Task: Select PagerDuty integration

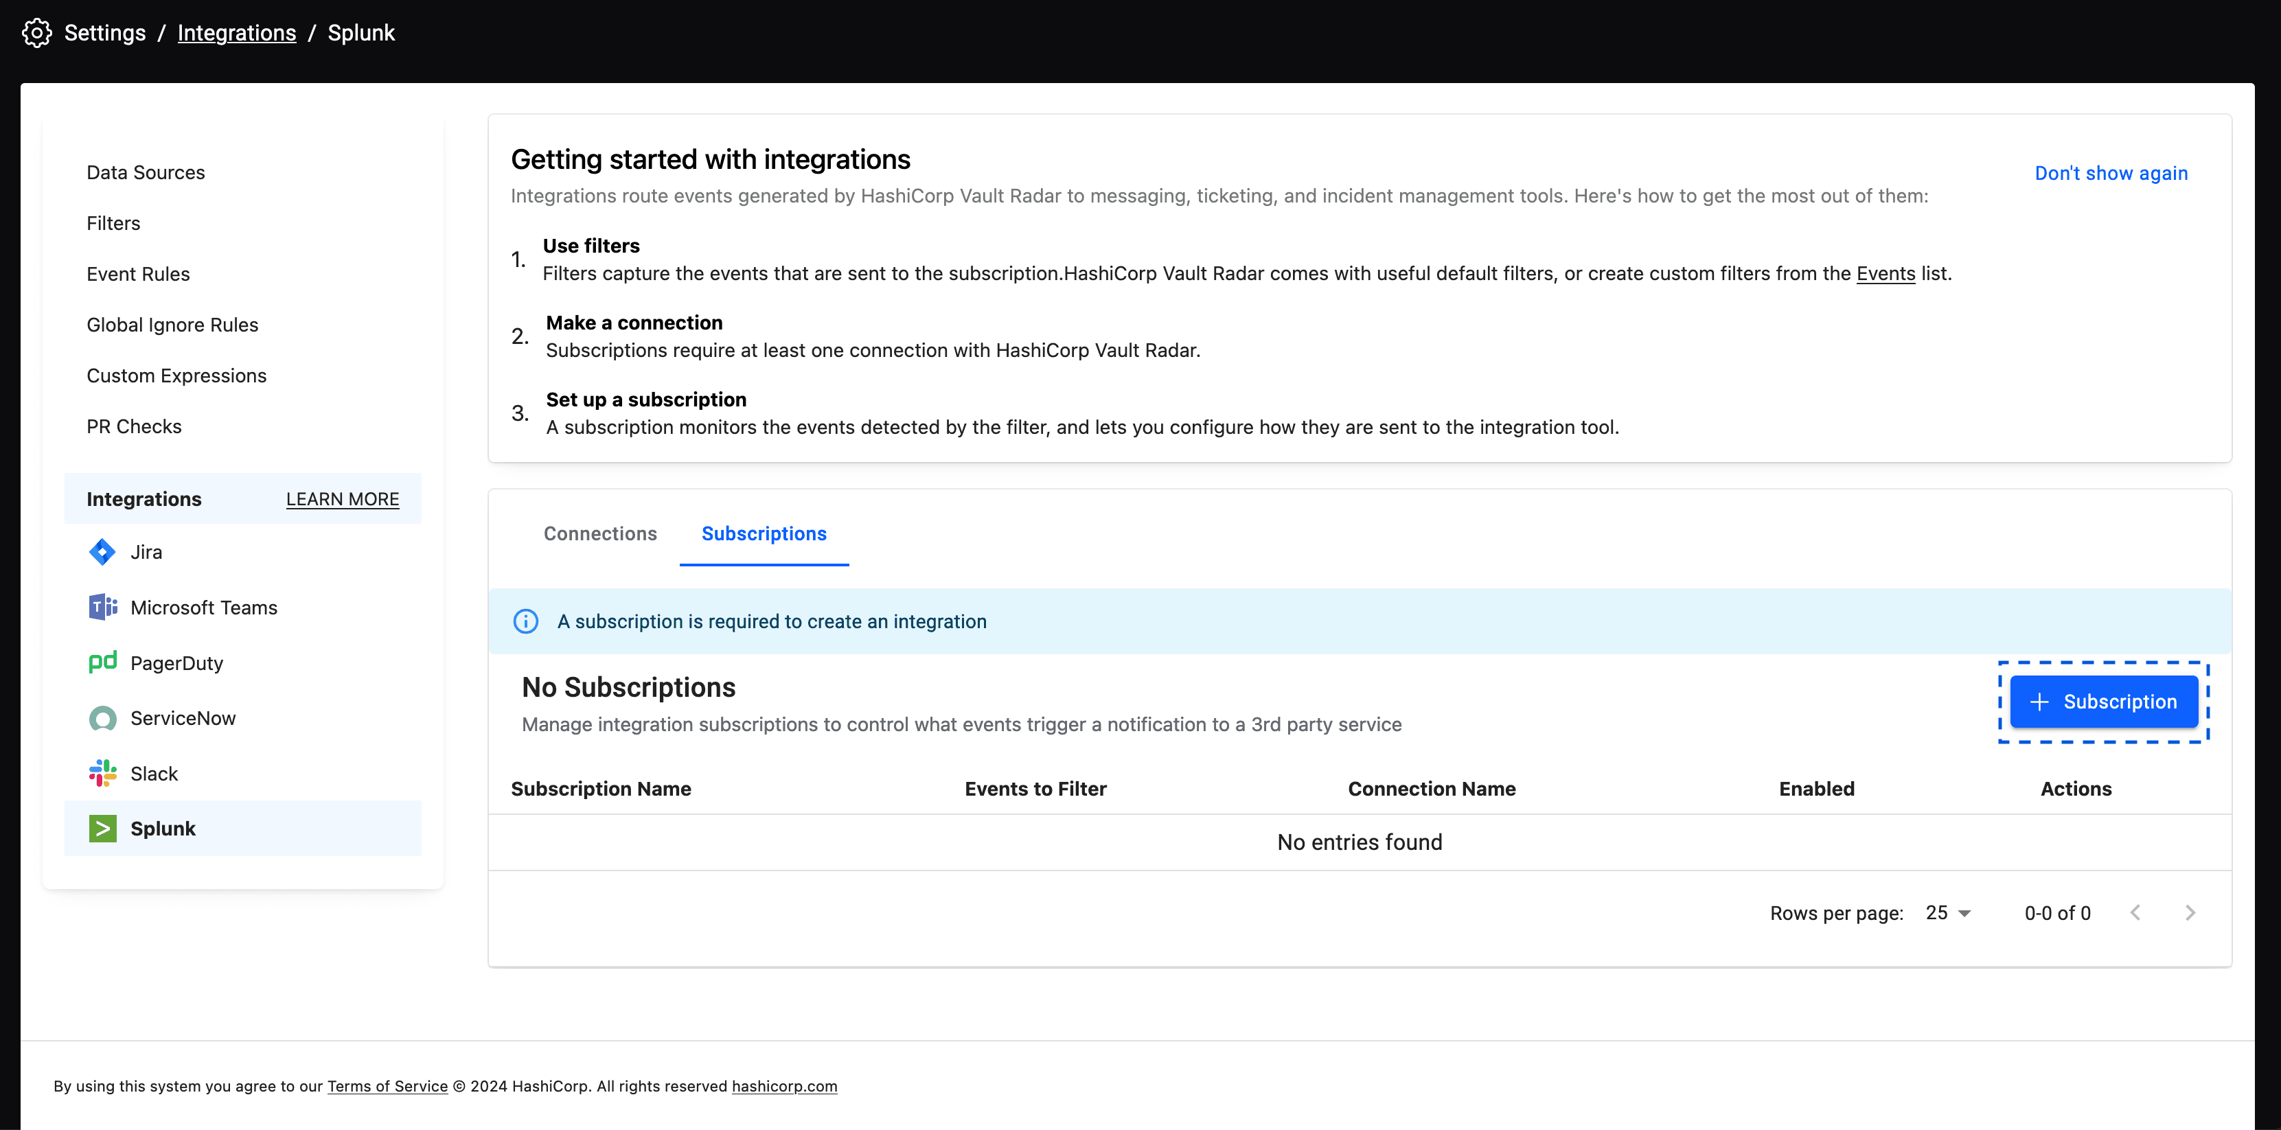Action: 242,662
